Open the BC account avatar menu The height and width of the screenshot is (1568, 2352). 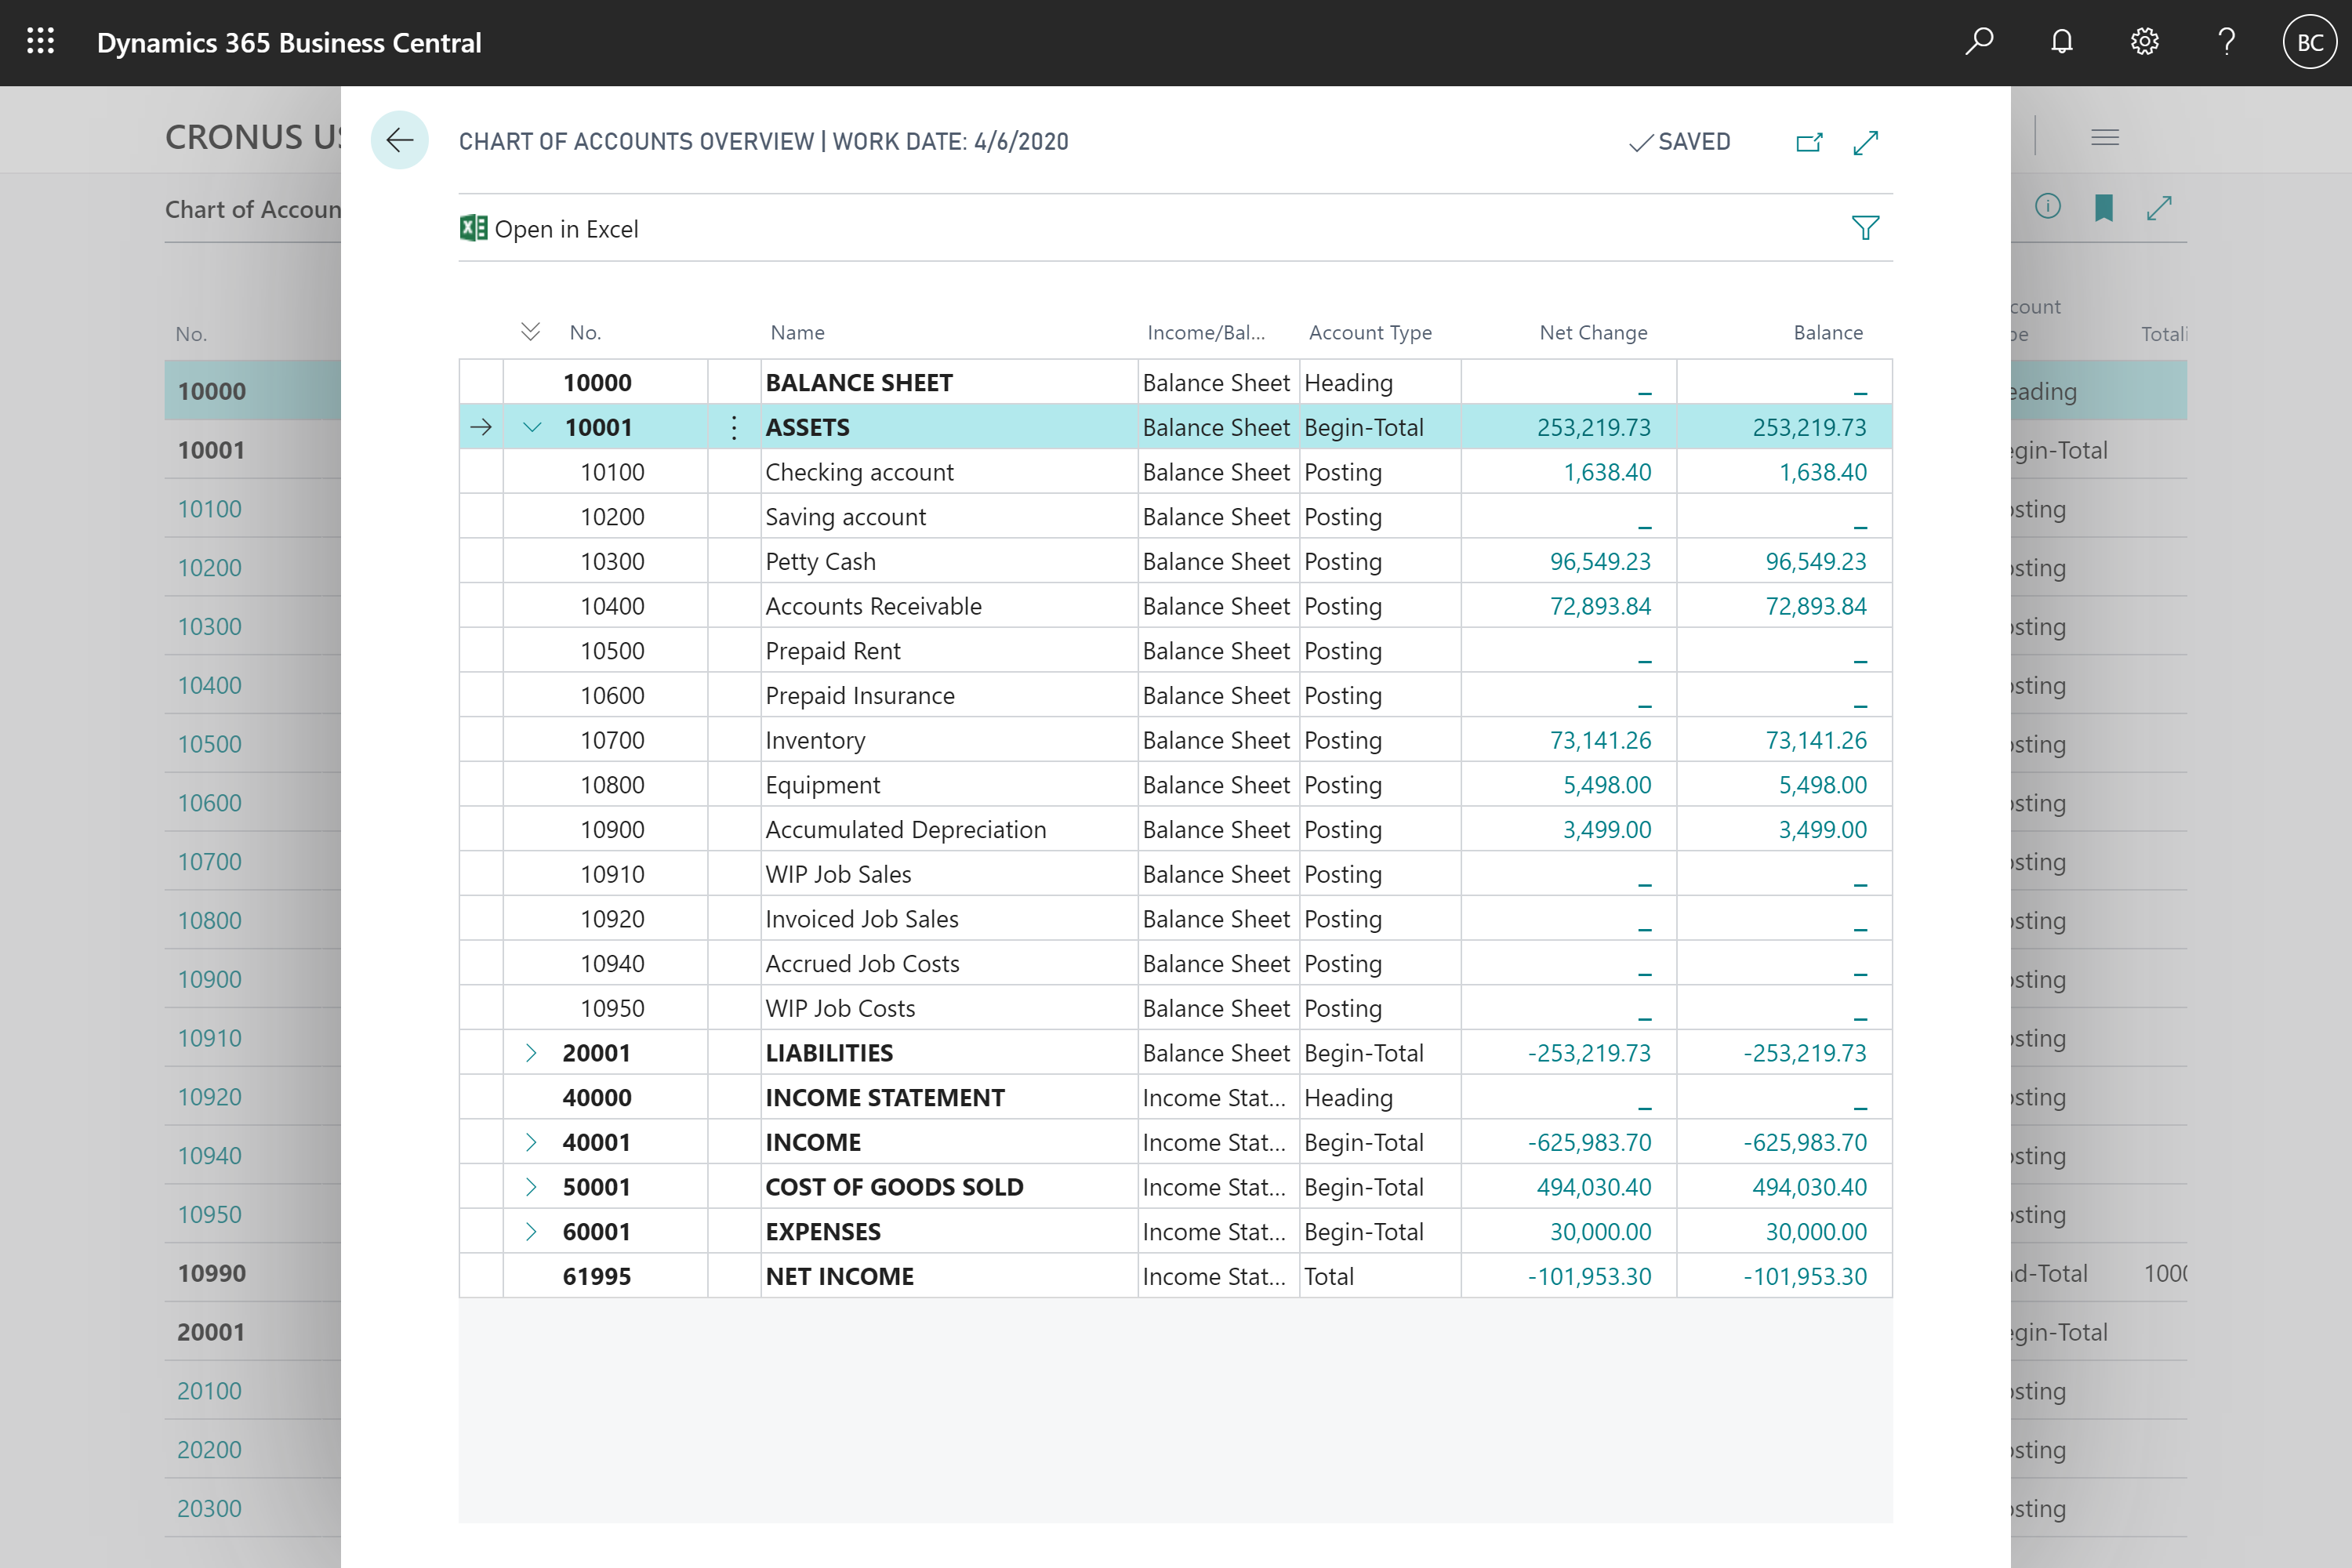tap(2309, 42)
